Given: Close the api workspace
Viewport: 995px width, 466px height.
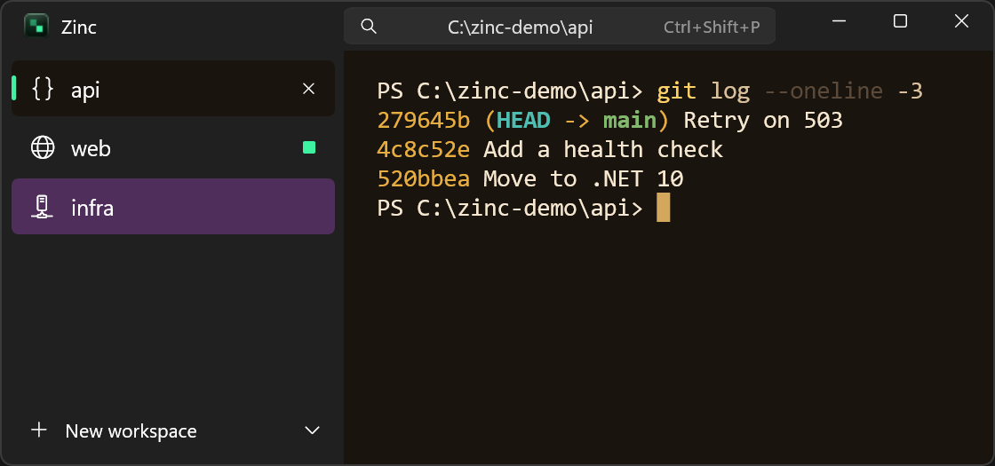Looking at the screenshot, I should pos(308,89).
